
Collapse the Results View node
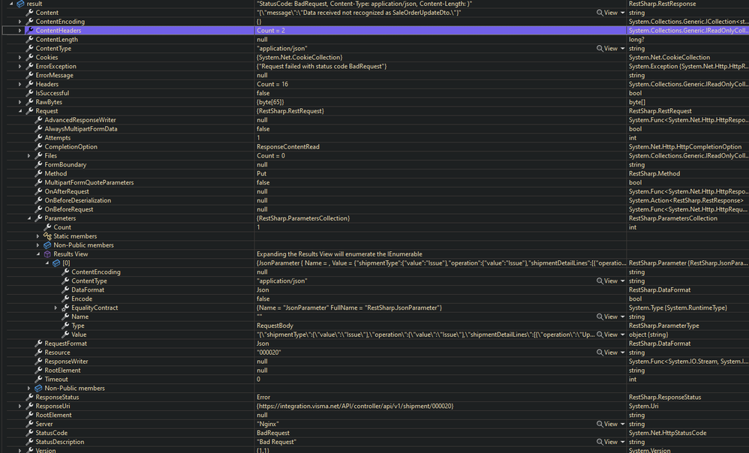38,254
